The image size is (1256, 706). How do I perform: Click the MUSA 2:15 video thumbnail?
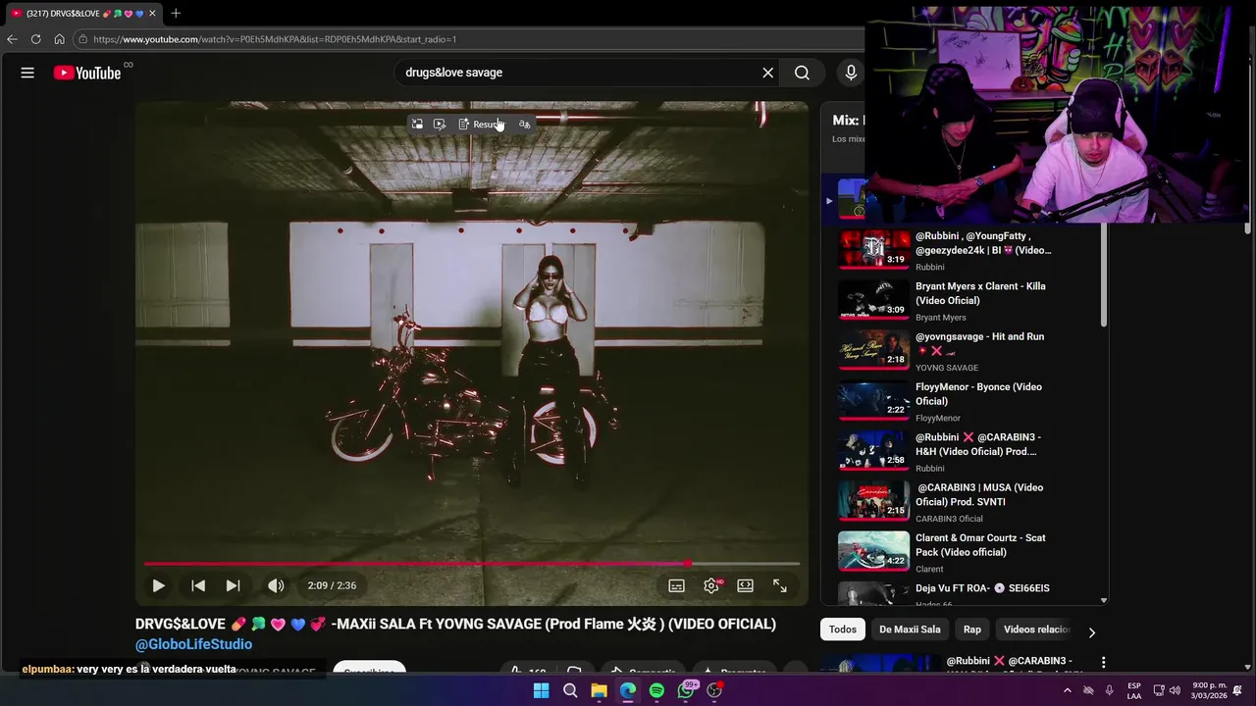click(873, 501)
